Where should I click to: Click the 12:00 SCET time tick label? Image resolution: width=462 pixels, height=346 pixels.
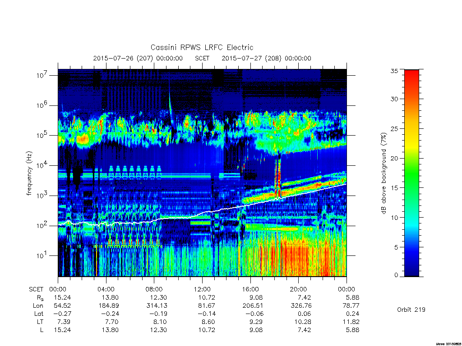point(202,289)
